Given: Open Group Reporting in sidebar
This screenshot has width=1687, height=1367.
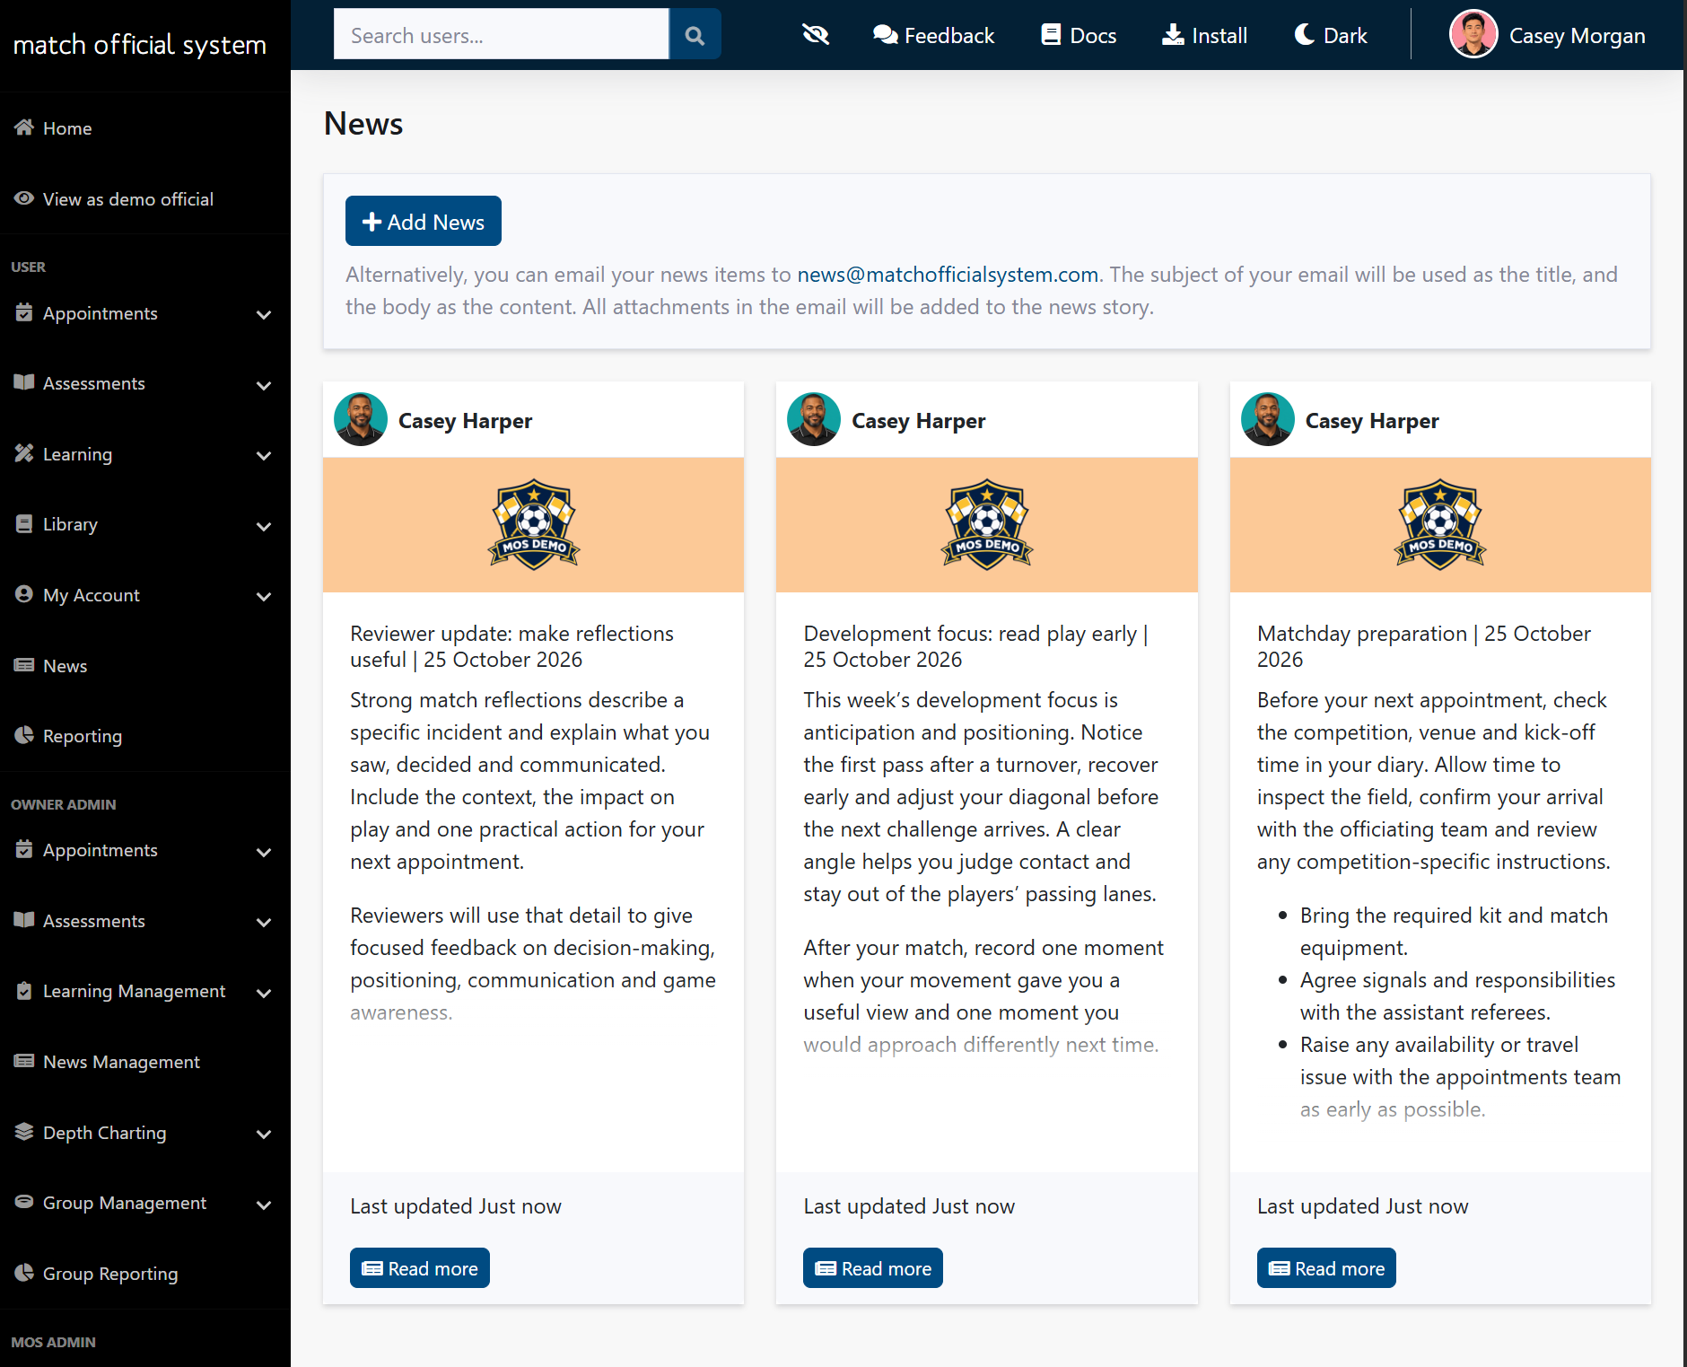Looking at the screenshot, I should point(144,1274).
